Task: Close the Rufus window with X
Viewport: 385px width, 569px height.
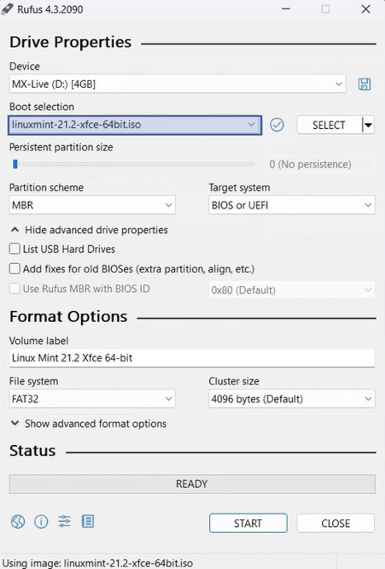Action: pyautogui.click(x=366, y=9)
